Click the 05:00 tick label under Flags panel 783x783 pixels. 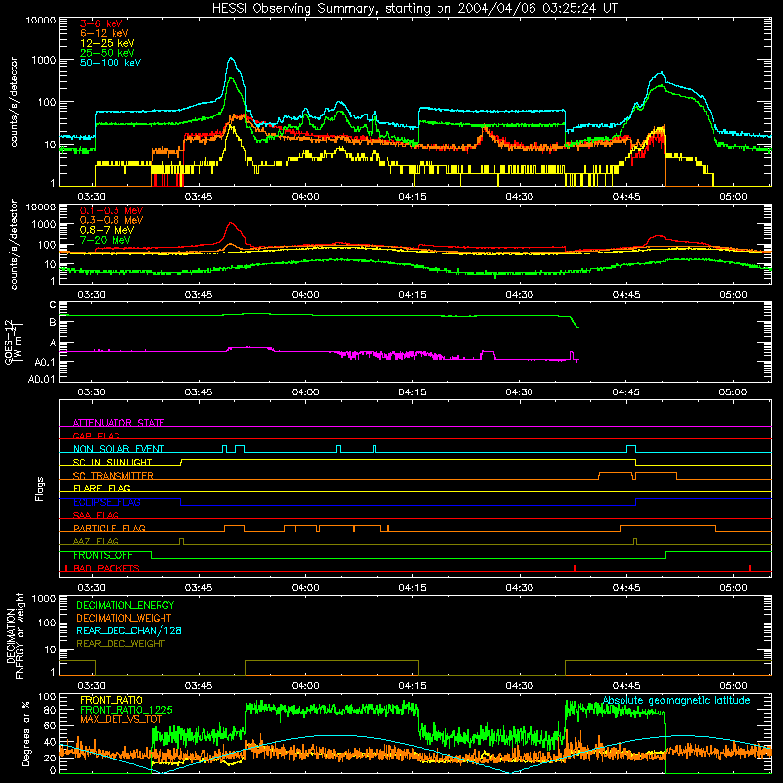click(x=733, y=588)
